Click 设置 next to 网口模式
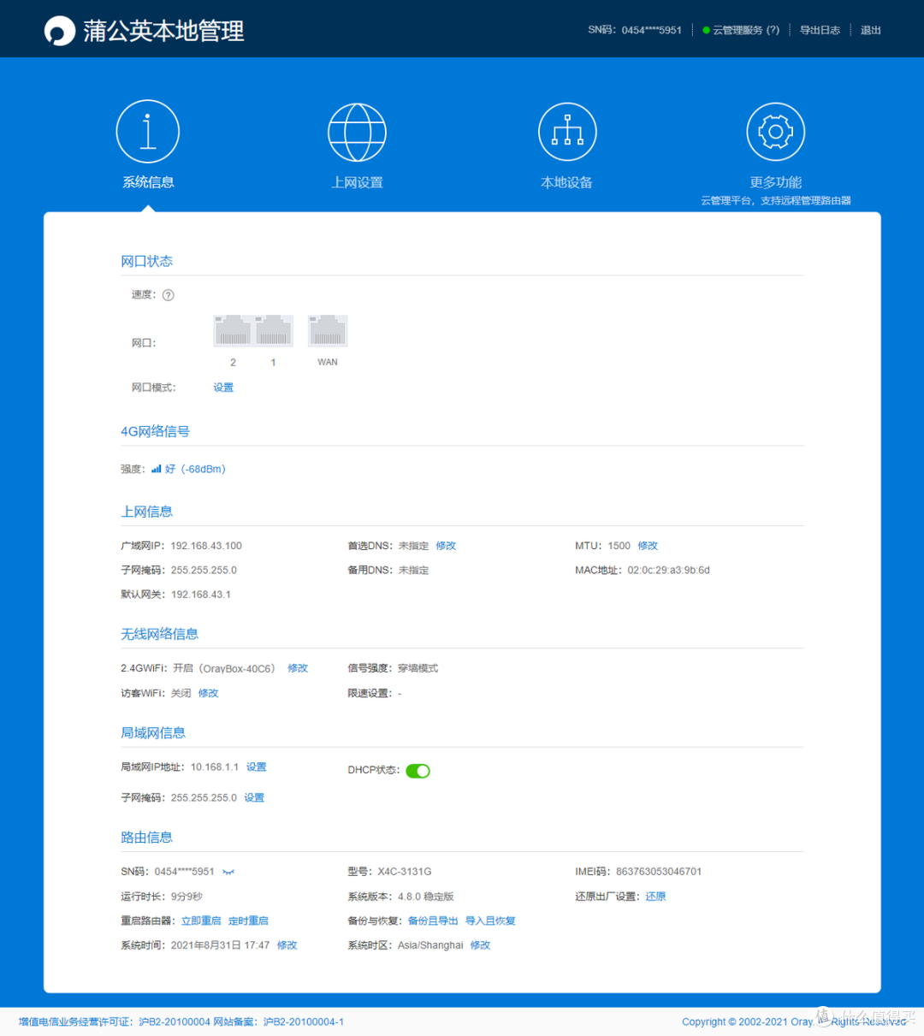This screenshot has width=924, height=1036. (223, 388)
